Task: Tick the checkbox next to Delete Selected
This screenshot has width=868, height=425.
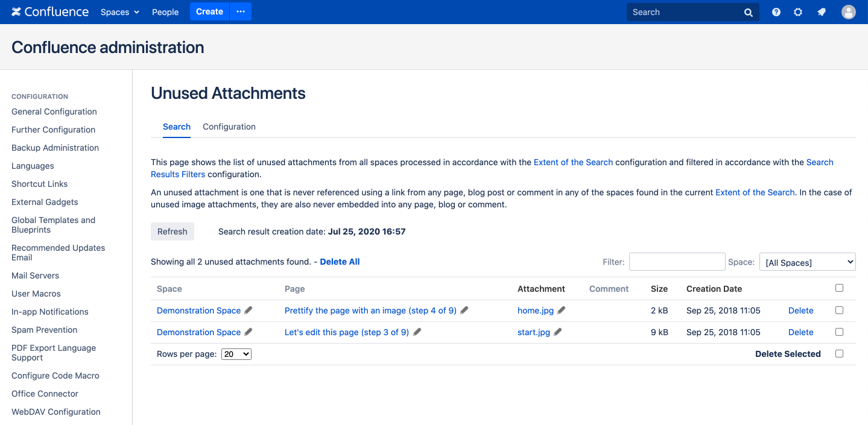Action: (839, 353)
